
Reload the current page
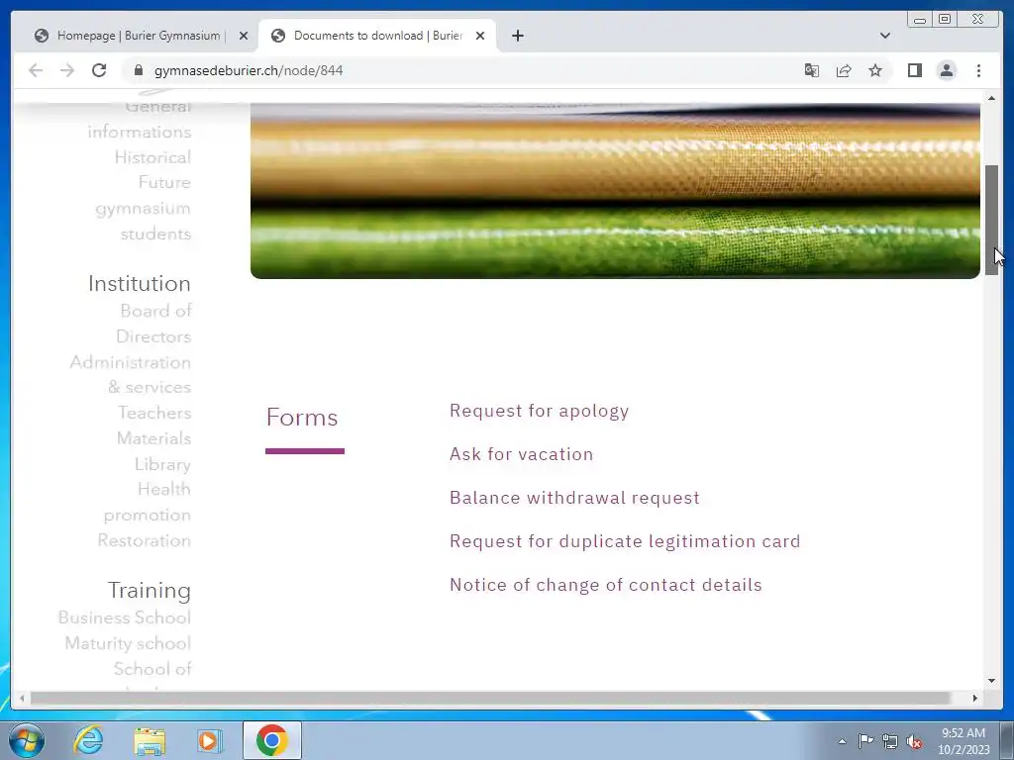[x=99, y=70]
